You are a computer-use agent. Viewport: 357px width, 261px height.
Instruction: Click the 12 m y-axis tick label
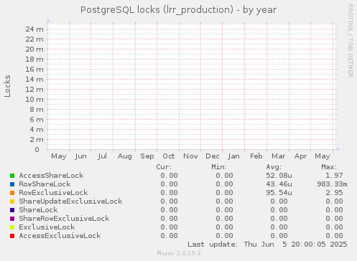[x=34, y=90]
